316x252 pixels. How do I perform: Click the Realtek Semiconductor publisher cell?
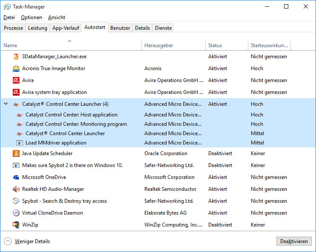170,189
